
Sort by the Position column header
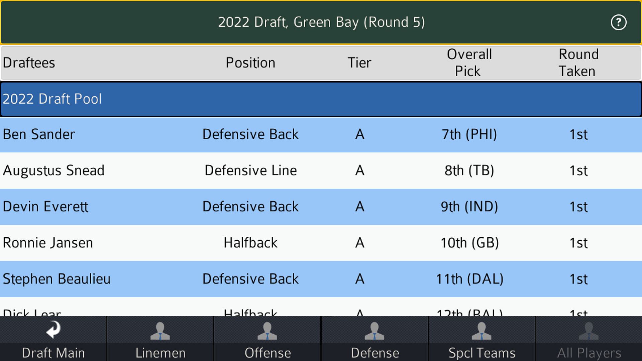click(250, 63)
